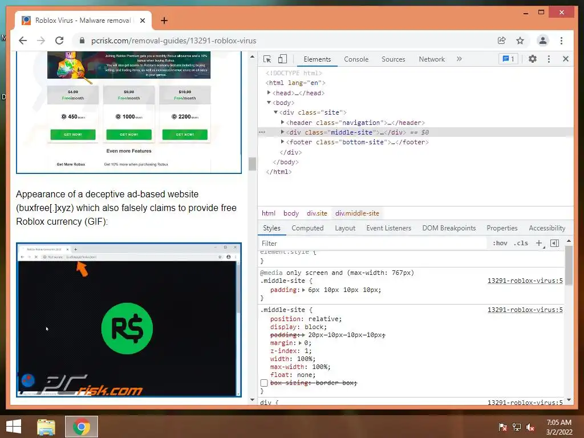Image resolution: width=584 pixels, height=438 pixels.
Task: Bookmark this page with the star
Action: coord(520,40)
